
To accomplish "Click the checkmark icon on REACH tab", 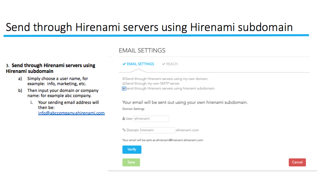I will click(x=164, y=64).
